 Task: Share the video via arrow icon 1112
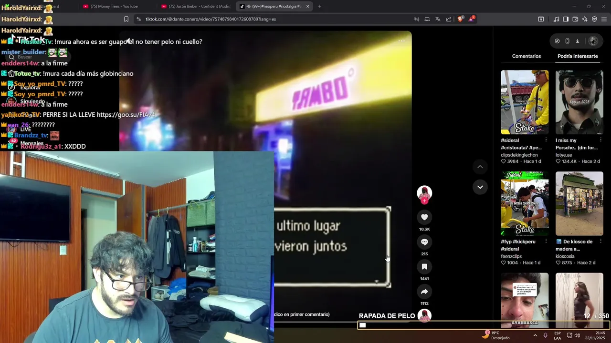(424, 292)
